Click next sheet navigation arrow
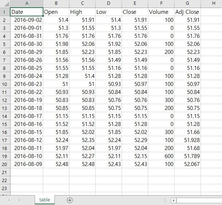Viewport: 222px width, 205px height. (19, 200)
